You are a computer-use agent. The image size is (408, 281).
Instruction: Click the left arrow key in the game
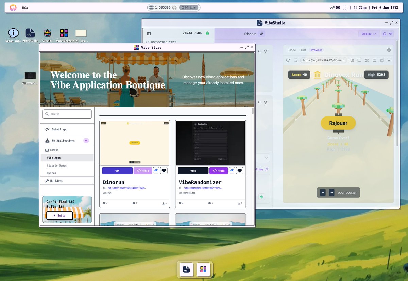[323, 192]
